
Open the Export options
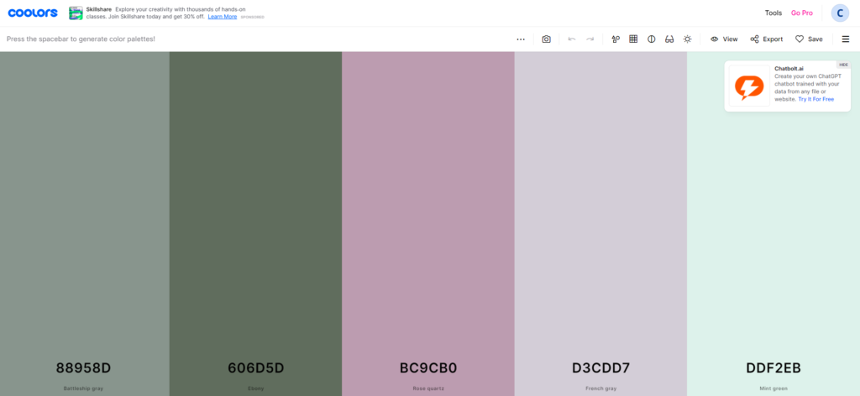tap(766, 39)
